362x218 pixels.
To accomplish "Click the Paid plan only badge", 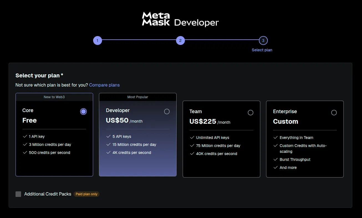I will click(x=86, y=194).
